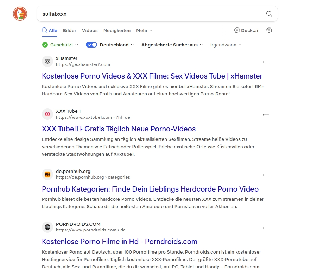Open the XXX Tube Gratis Täglich result link

coord(119,129)
